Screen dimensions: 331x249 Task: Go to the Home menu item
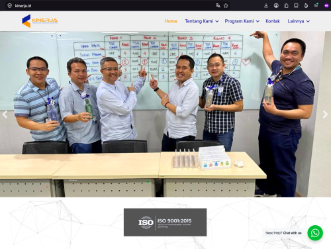(171, 21)
